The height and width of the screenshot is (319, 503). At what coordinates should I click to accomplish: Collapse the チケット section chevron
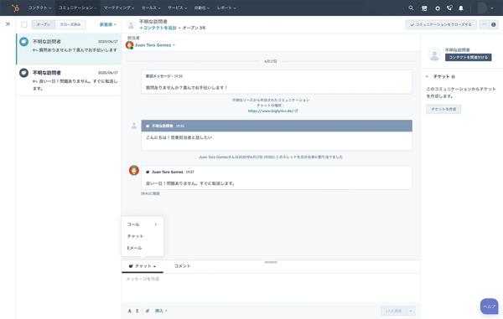[427, 76]
